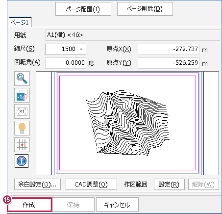Screen dimensions: 222x214
Task: Select the previous view -1 icon
Action: 22,95
